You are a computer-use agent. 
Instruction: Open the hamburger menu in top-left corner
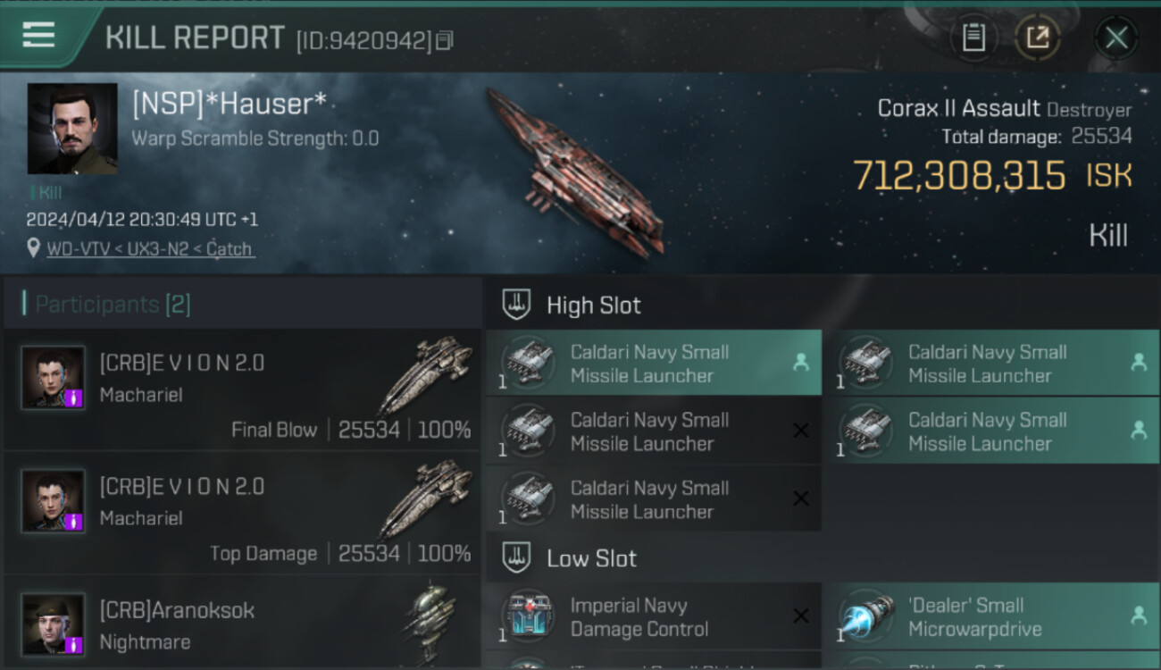click(x=38, y=36)
